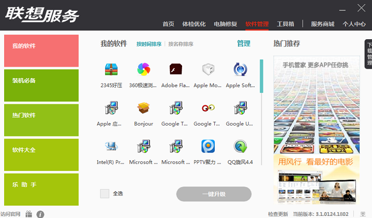Select the first Microsoft installer icon
The width and height of the screenshot is (372, 218).
[x=143, y=146]
